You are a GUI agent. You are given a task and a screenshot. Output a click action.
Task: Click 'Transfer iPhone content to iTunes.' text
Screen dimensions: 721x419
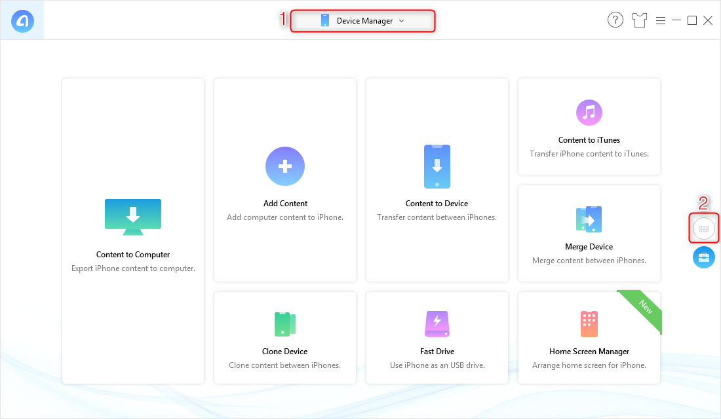pyautogui.click(x=589, y=154)
